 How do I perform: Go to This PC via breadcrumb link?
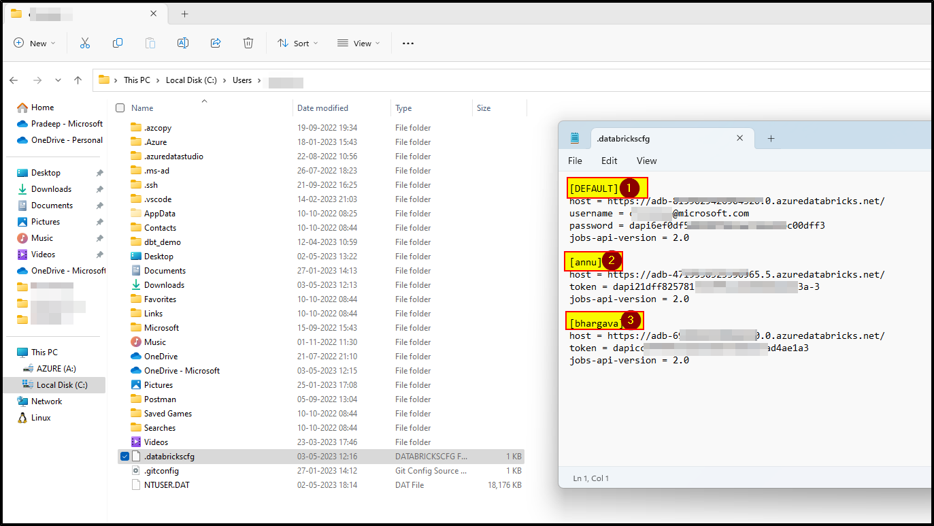(137, 80)
